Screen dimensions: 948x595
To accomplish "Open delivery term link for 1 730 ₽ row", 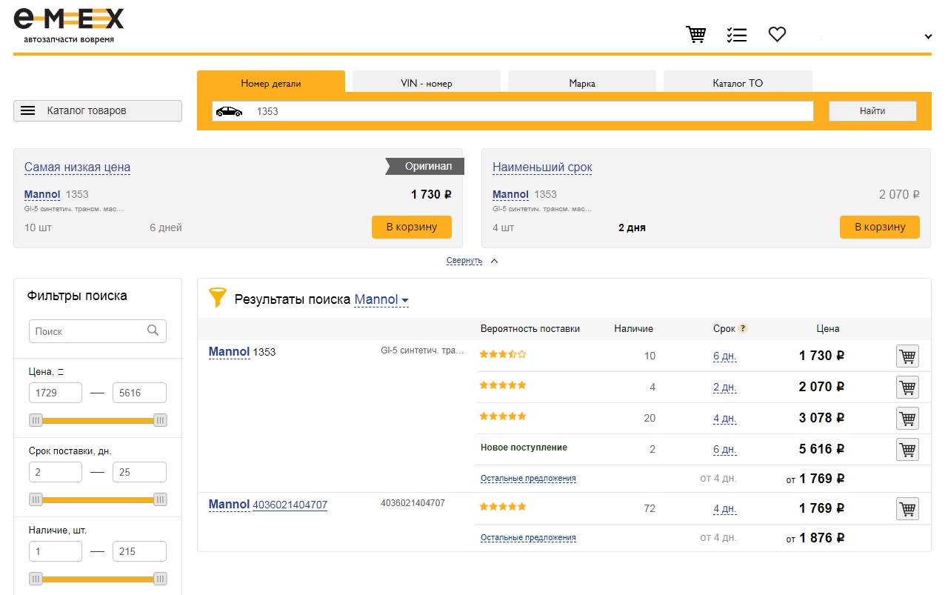I will coord(724,356).
